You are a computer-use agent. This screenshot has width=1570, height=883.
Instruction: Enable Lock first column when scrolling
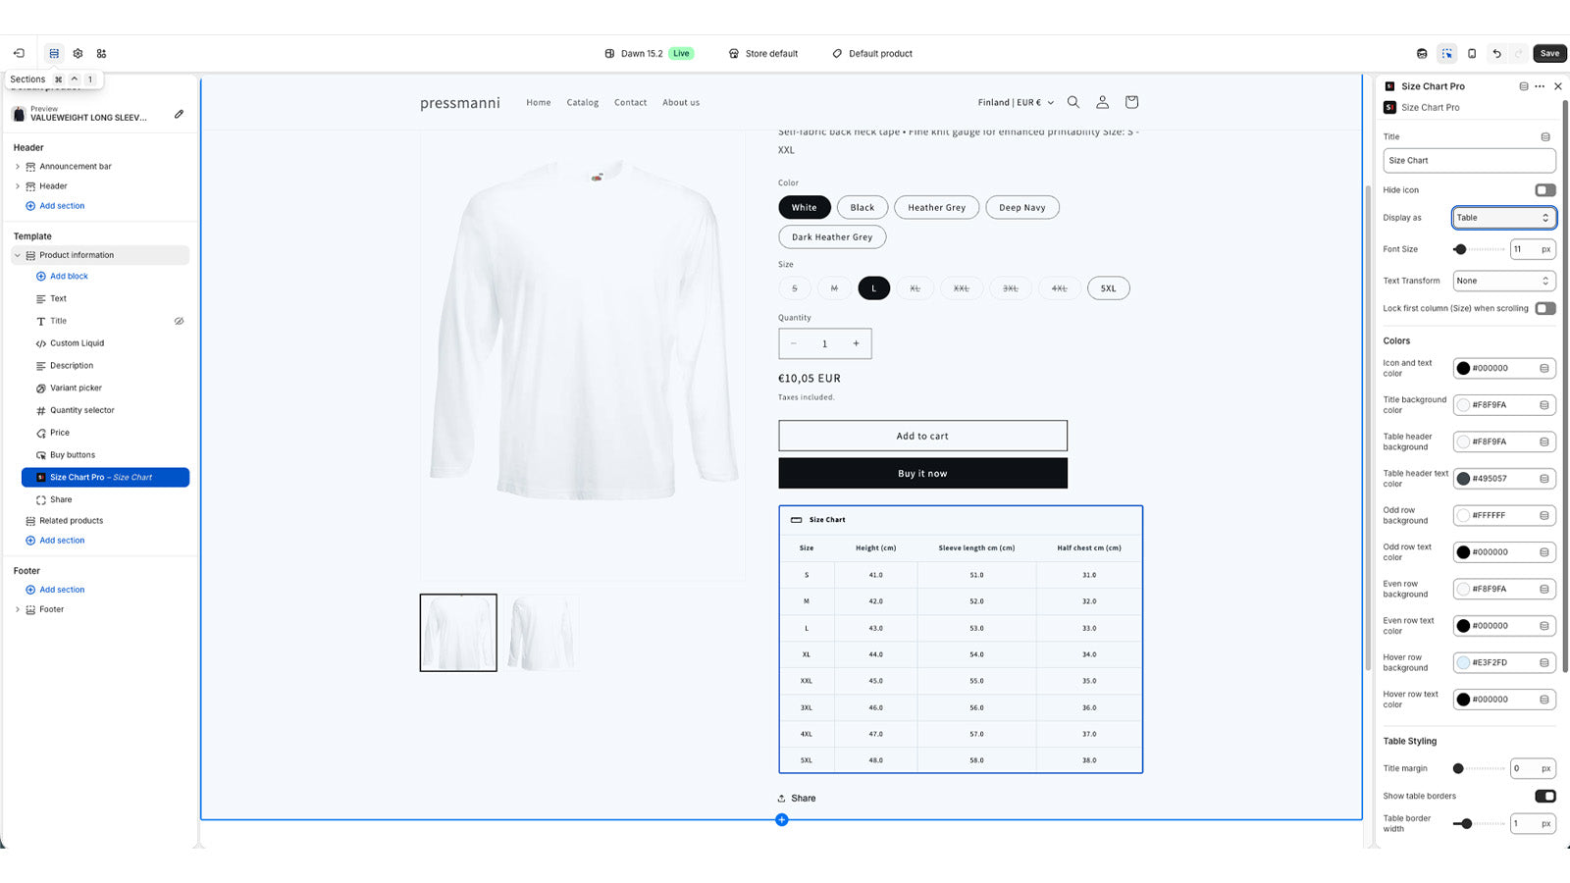(x=1544, y=308)
